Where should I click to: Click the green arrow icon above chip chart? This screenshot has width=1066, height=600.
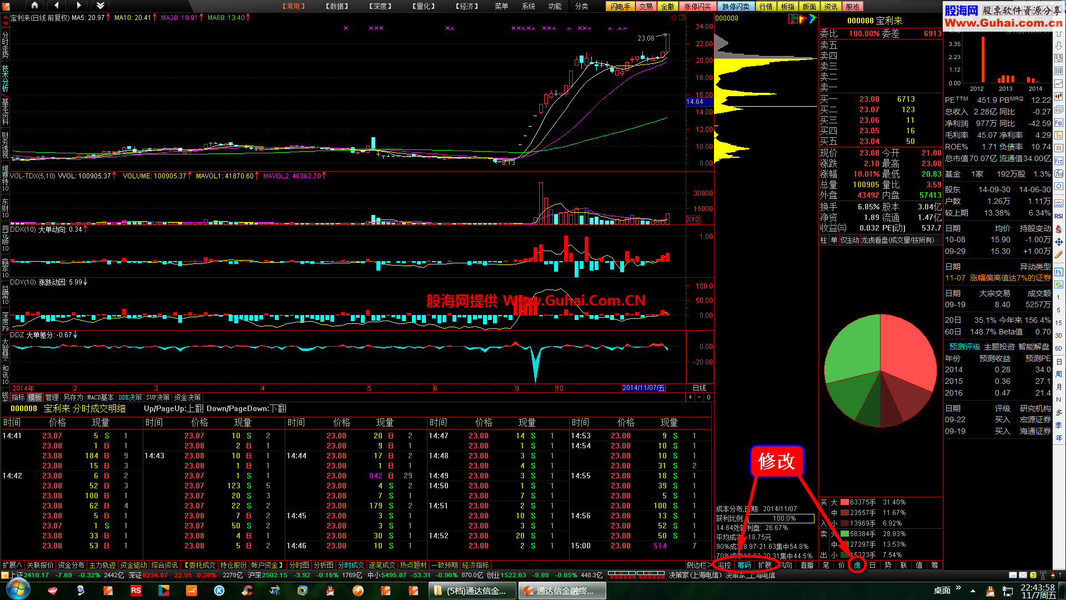coord(812,19)
